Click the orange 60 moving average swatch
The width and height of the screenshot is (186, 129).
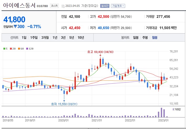point(19,49)
